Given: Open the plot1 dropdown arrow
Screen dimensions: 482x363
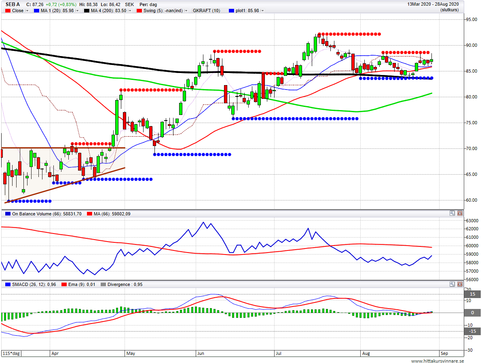Looking at the screenshot, I should point(262,10).
